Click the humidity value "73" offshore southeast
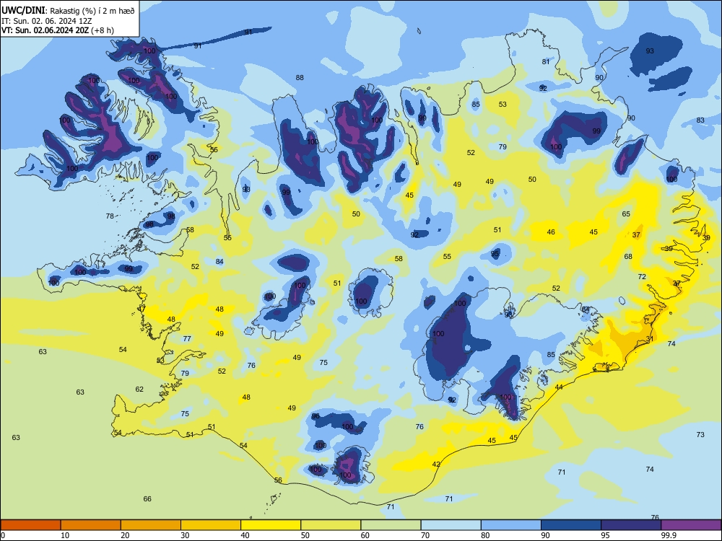 700,435
